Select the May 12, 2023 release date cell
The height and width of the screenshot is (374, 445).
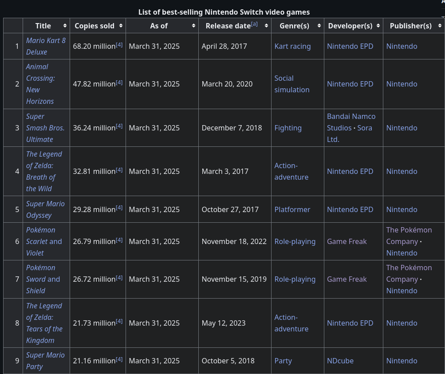[x=235, y=323]
